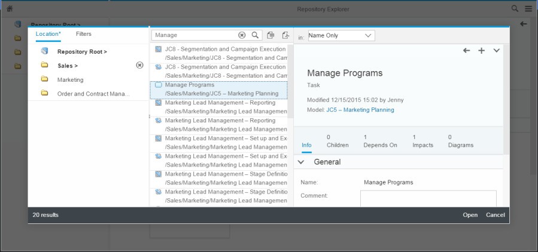
Task: Click the export document icon in search bar
Action: 285,35
